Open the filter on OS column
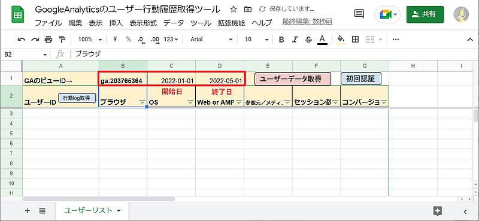This screenshot has width=479, height=221. 190,102
